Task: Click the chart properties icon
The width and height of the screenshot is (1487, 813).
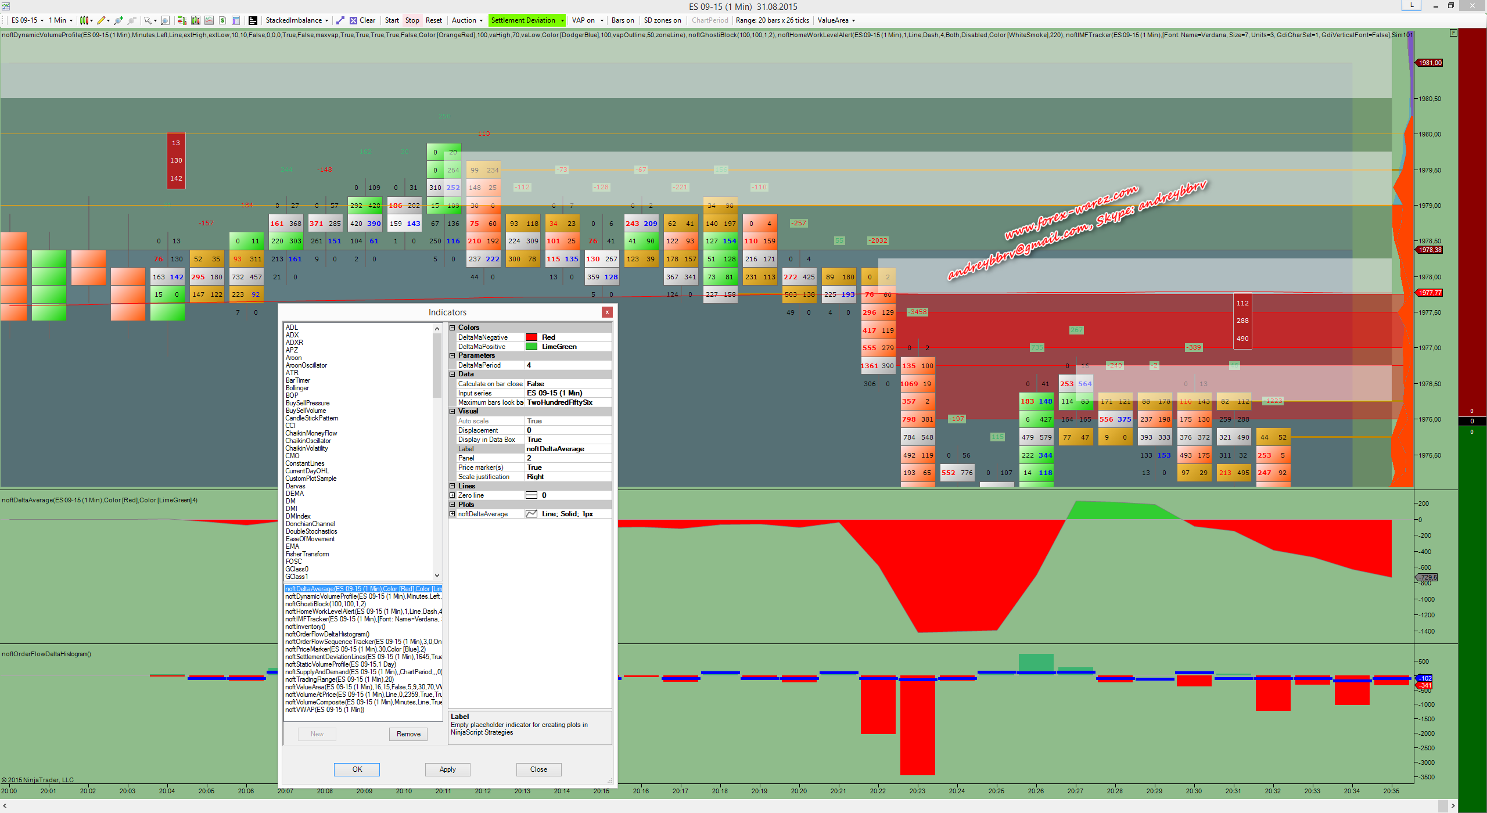Action: (x=236, y=20)
